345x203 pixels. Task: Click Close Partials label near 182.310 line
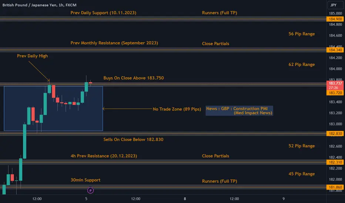pyautogui.click(x=215, y=156)
